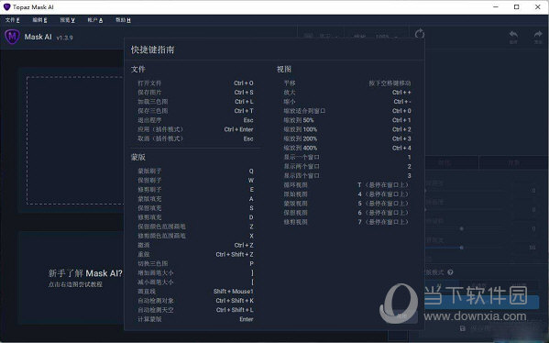This screenshot has width=549, height=343.
Task: Click the 自动检测天空 shortcut row
Action: coord(195,310)
